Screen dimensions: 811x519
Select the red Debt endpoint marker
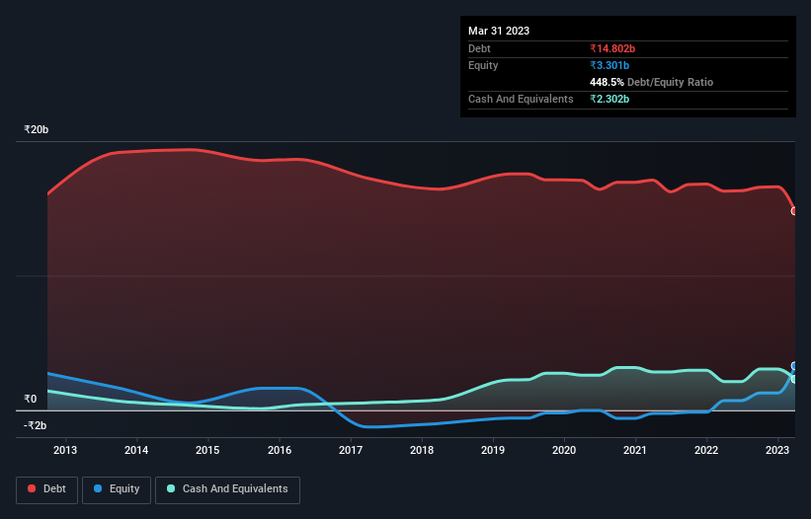(794, 211)
